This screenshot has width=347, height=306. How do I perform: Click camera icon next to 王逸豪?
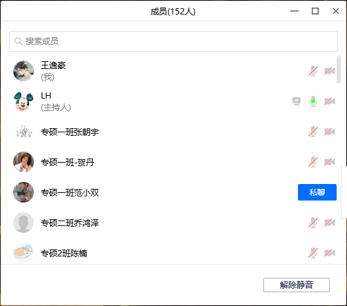(x=330, y=71)
